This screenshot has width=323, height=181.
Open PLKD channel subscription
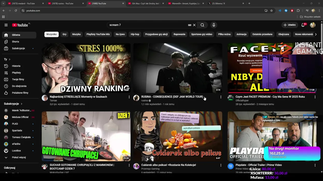pyautogui.click(x=19, y=124)
